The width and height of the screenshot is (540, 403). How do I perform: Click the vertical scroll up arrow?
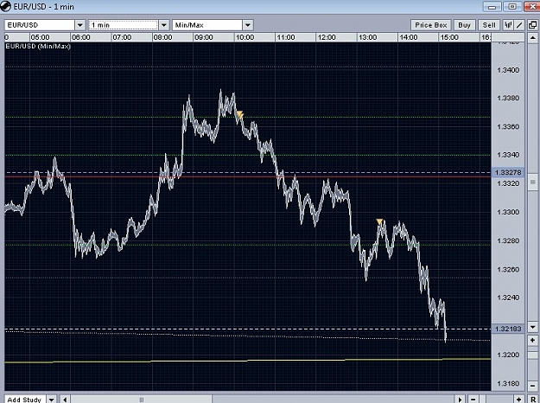pyautogui.click(x=533, y=37)
